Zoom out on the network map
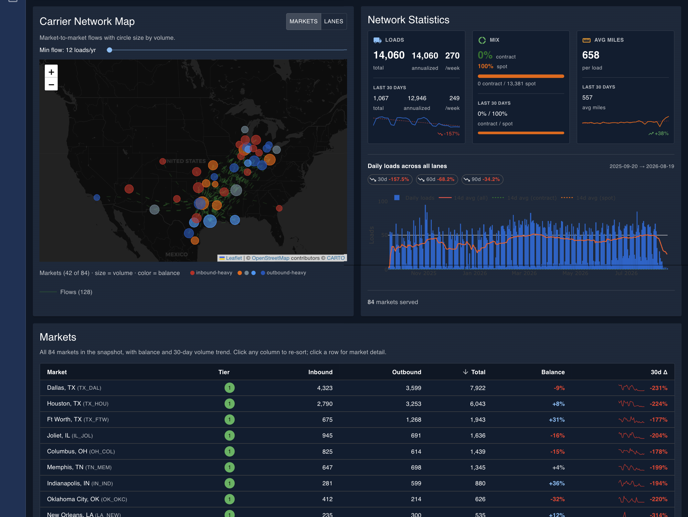This screenshot has height=517, width=688. click(x=51, y=85)
